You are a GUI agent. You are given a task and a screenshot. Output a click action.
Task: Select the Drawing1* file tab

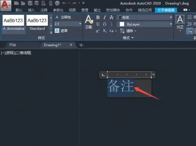click(x=53, y=45)
